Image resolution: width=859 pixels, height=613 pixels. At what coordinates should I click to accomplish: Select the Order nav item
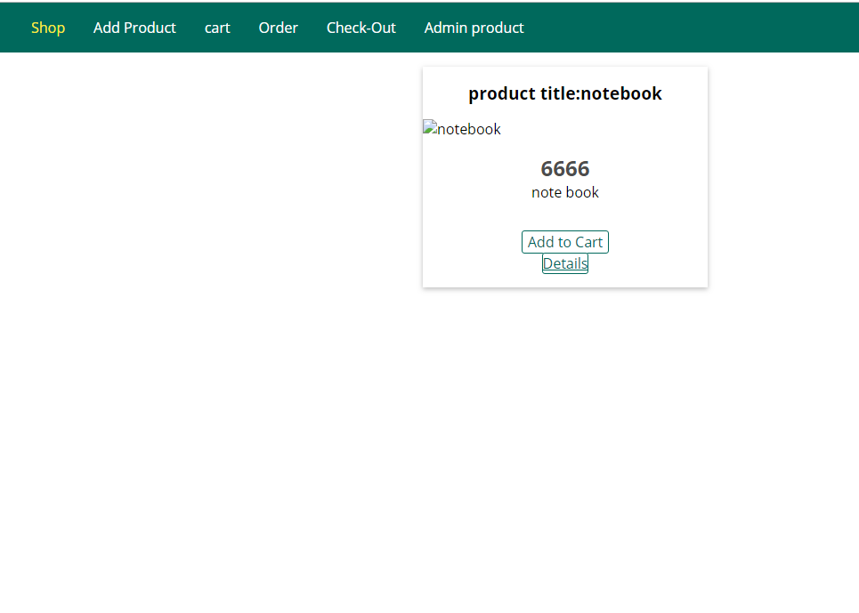pos(279,28)
